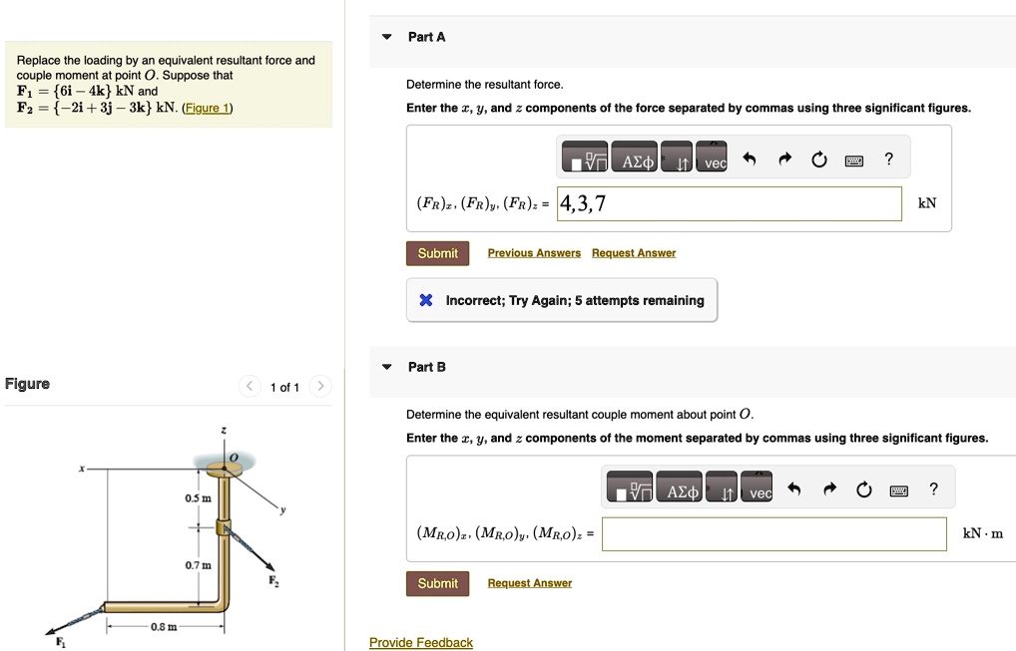Click the vec button in Part B toolbar
This screenshot has width=1016, height=651.
tap(760, 491)
